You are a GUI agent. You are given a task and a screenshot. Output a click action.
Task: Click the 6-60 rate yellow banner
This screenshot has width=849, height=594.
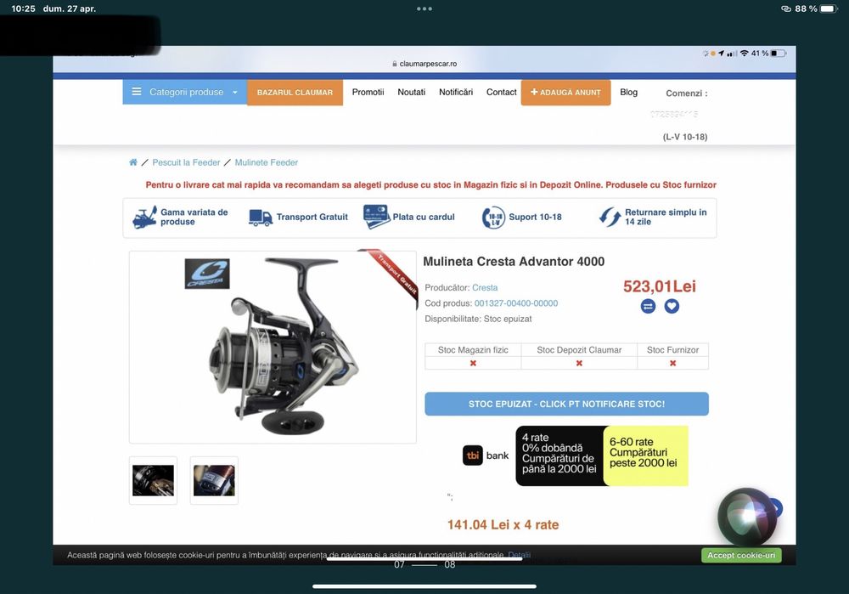coord(645,455)
